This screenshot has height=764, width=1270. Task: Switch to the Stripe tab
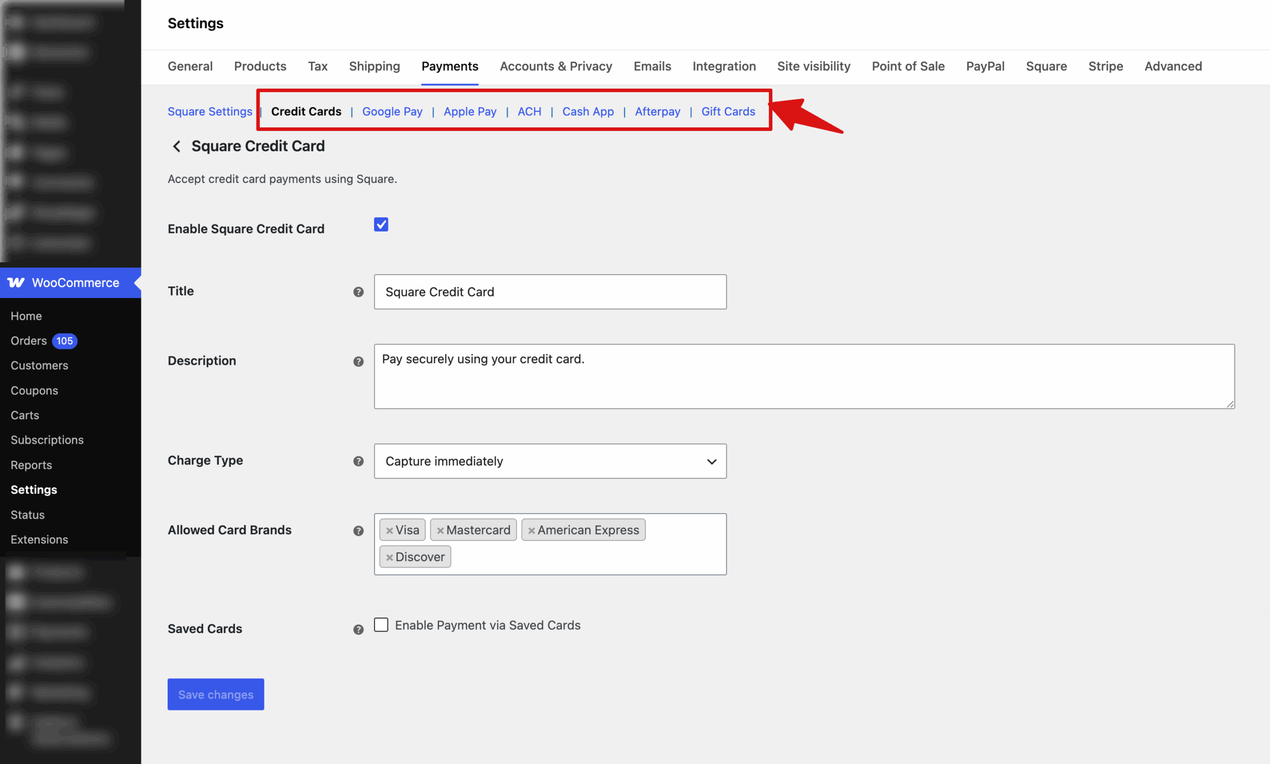1105,66
